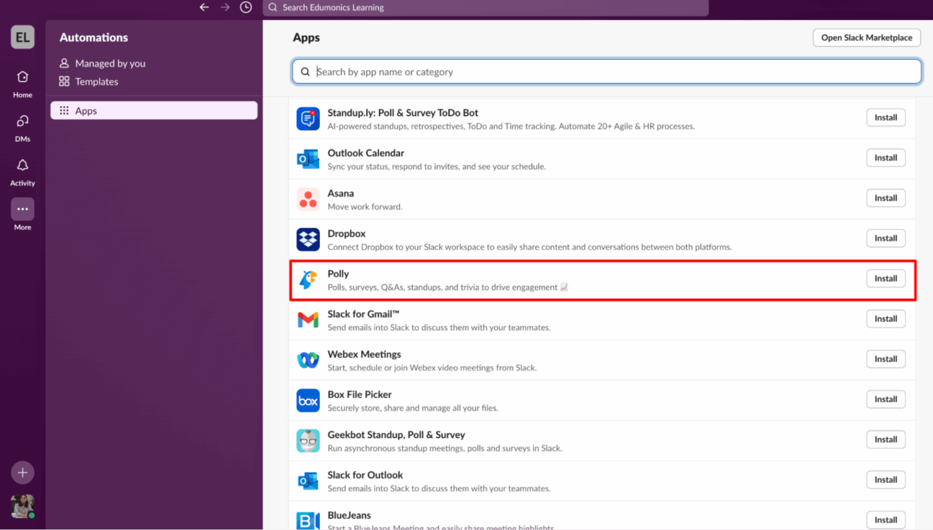Open Geekbot Standup, Poll & Survey title
Image resolution: width=933 pixels, height=530 pixels.
pyautogui.click(x=396, y=435)
